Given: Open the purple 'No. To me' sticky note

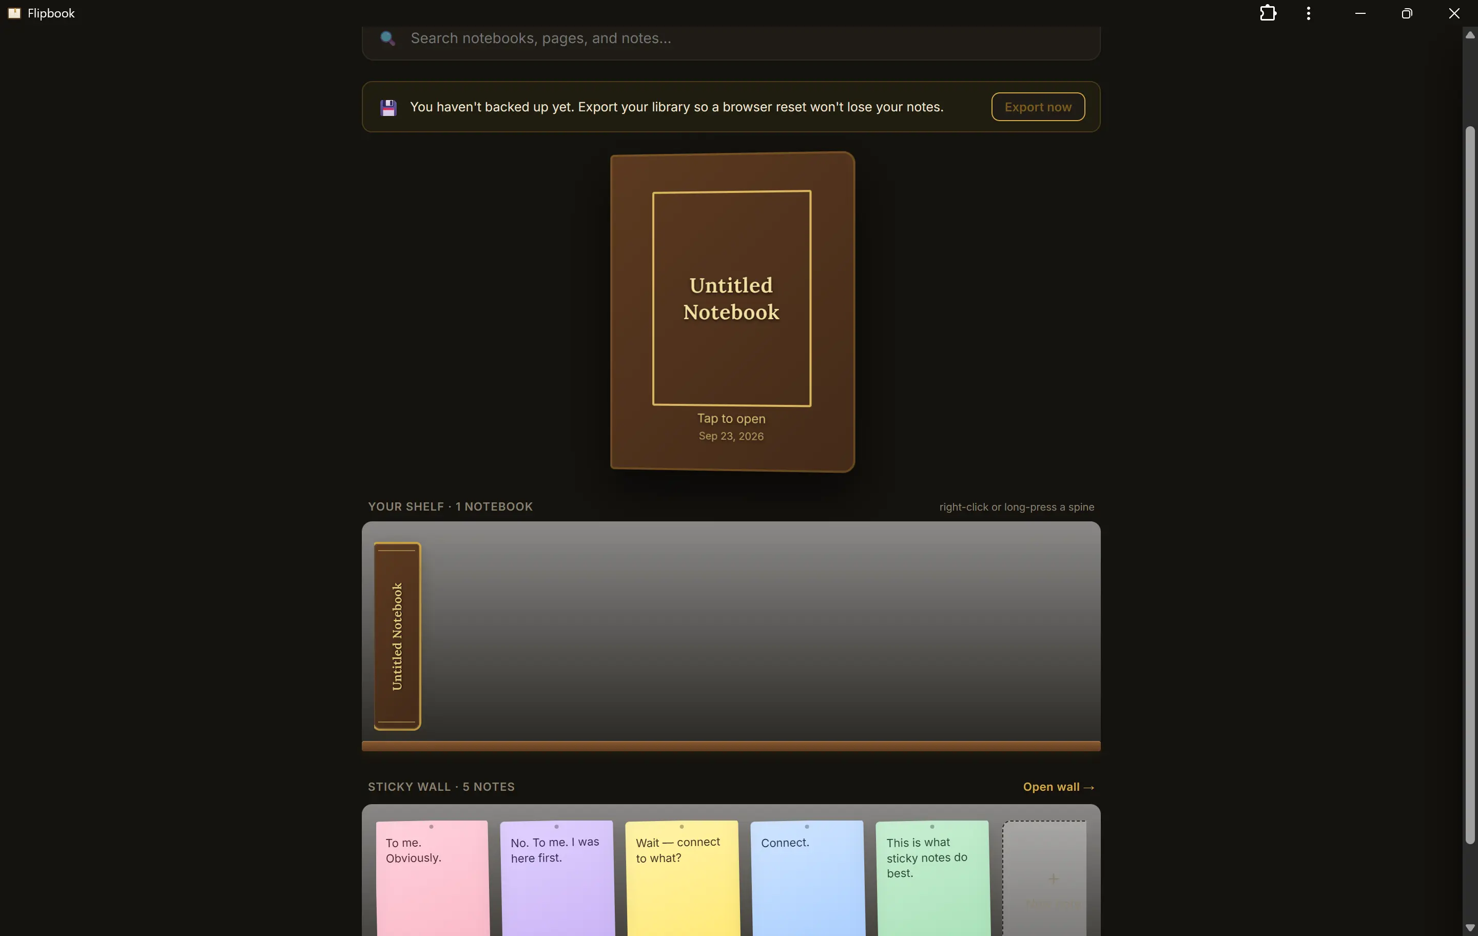Looking at the screenshot, I should [x=557, y=878].
